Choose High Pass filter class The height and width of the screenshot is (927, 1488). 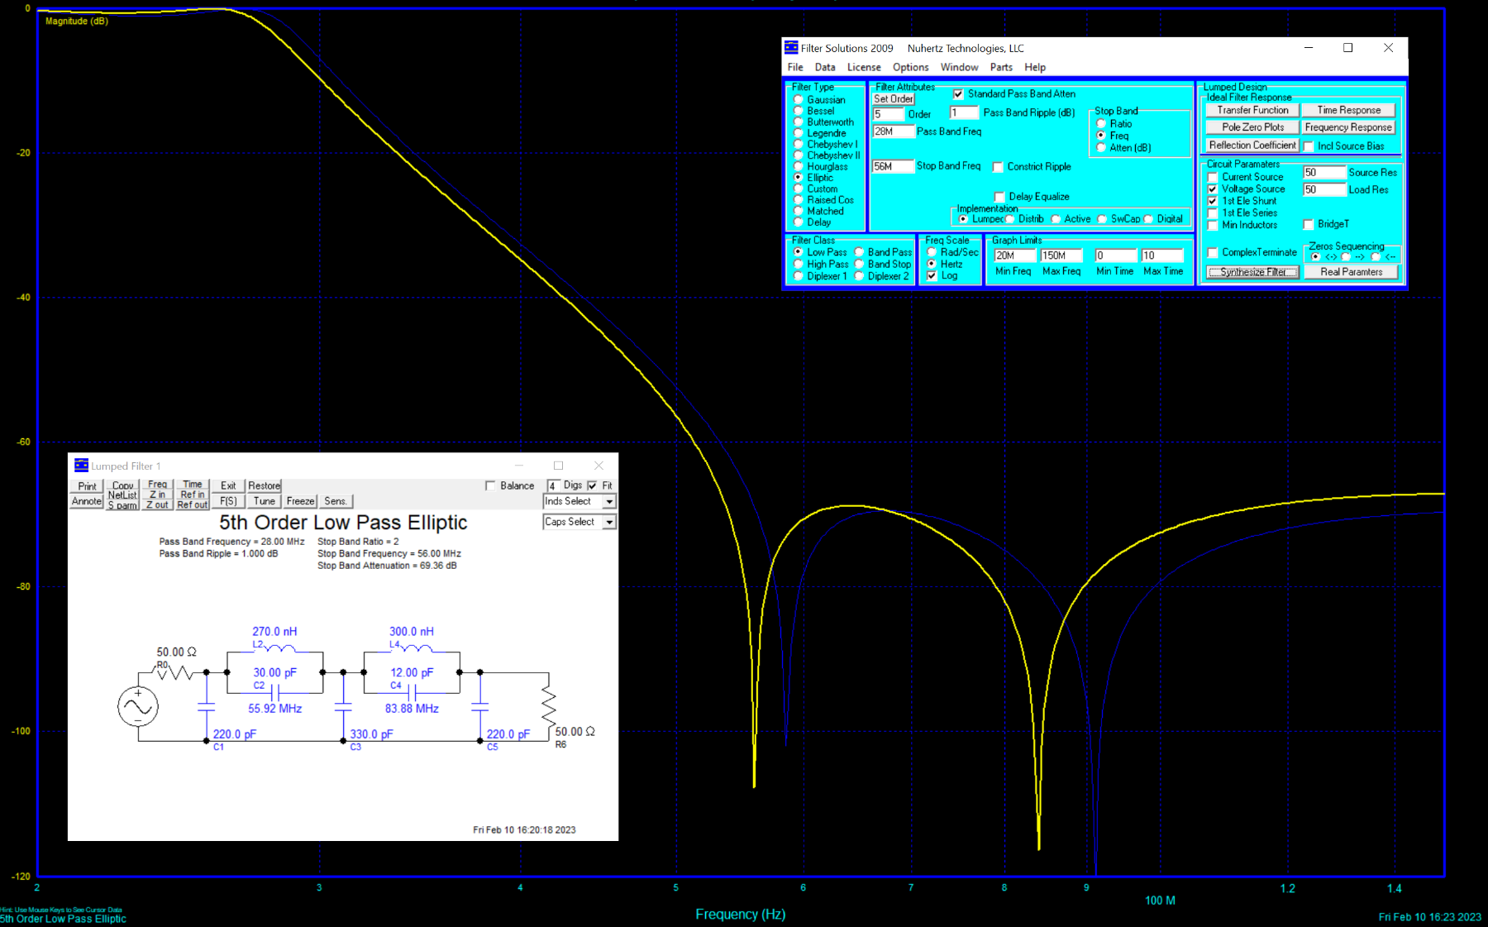(x=799, y=265)
